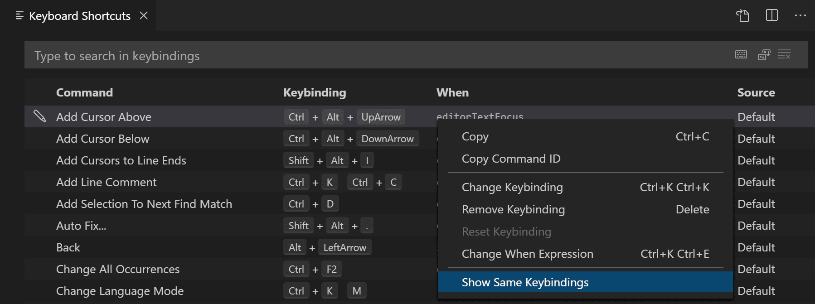Image resolution: width=815 pixels, height=304 pixels.
Task: Click Show Same Keybindings menu item
Action: coord(525,283)
